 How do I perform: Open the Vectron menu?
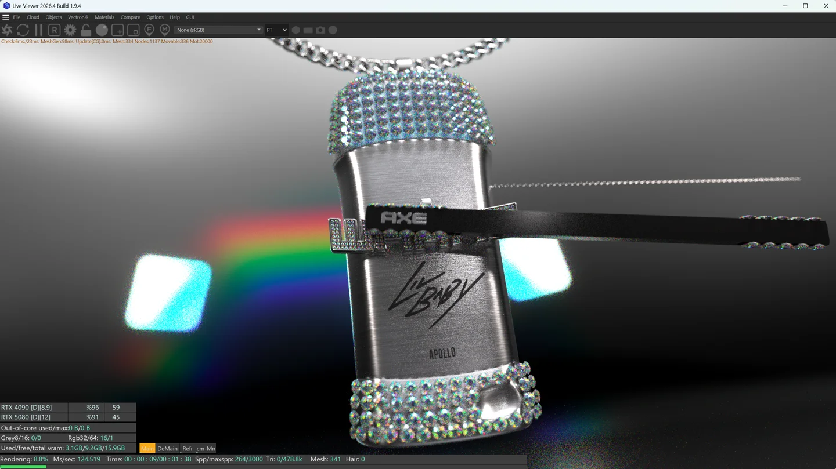(x=78, y=17)
